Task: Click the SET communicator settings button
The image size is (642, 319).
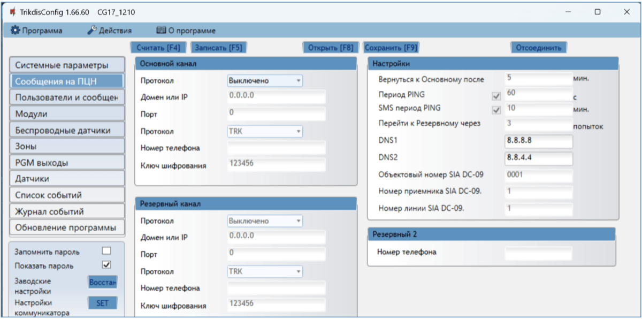Action: [x=102, y=303]
